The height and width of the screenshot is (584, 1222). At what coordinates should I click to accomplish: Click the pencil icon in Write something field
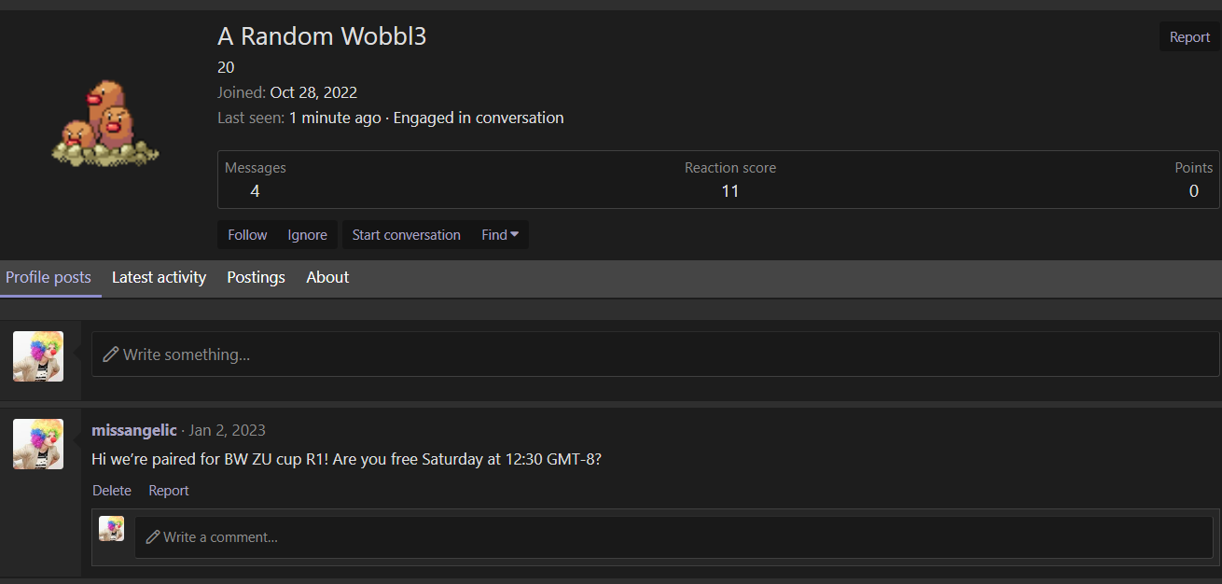(x=111, y=355)
